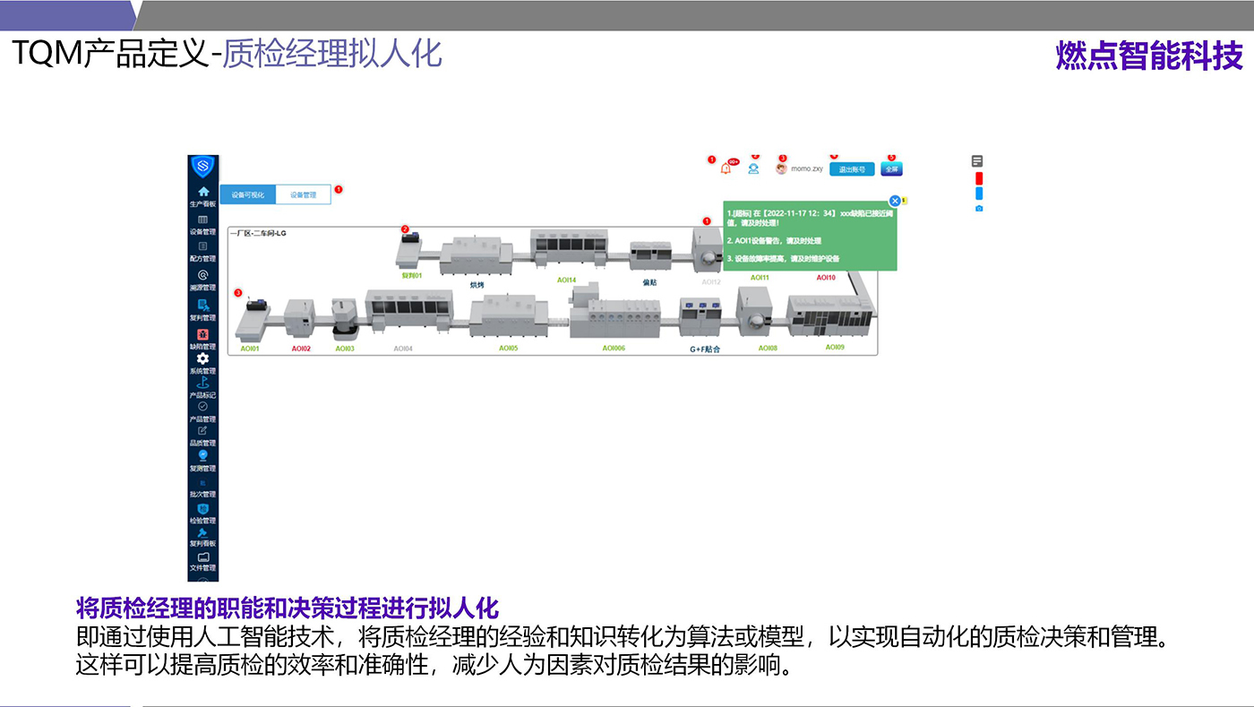Viewport: 1254px width, 707px height.
Task: Click the momo.zxy user avatar
Action: tap(781, 168)
